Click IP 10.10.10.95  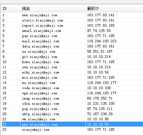pos(98,119)
